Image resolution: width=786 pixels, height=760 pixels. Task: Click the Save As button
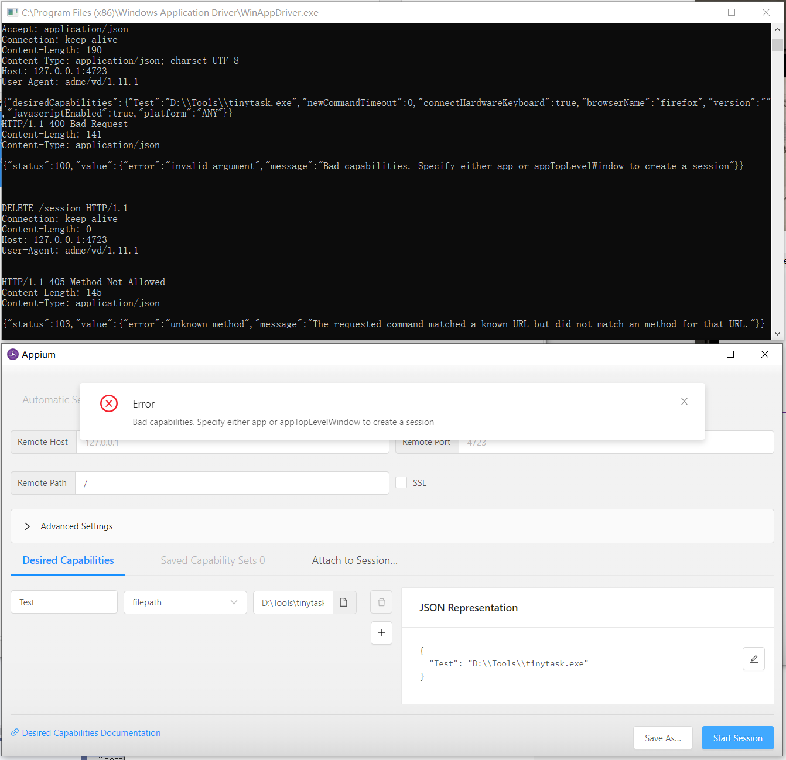(x=662, y=738)
